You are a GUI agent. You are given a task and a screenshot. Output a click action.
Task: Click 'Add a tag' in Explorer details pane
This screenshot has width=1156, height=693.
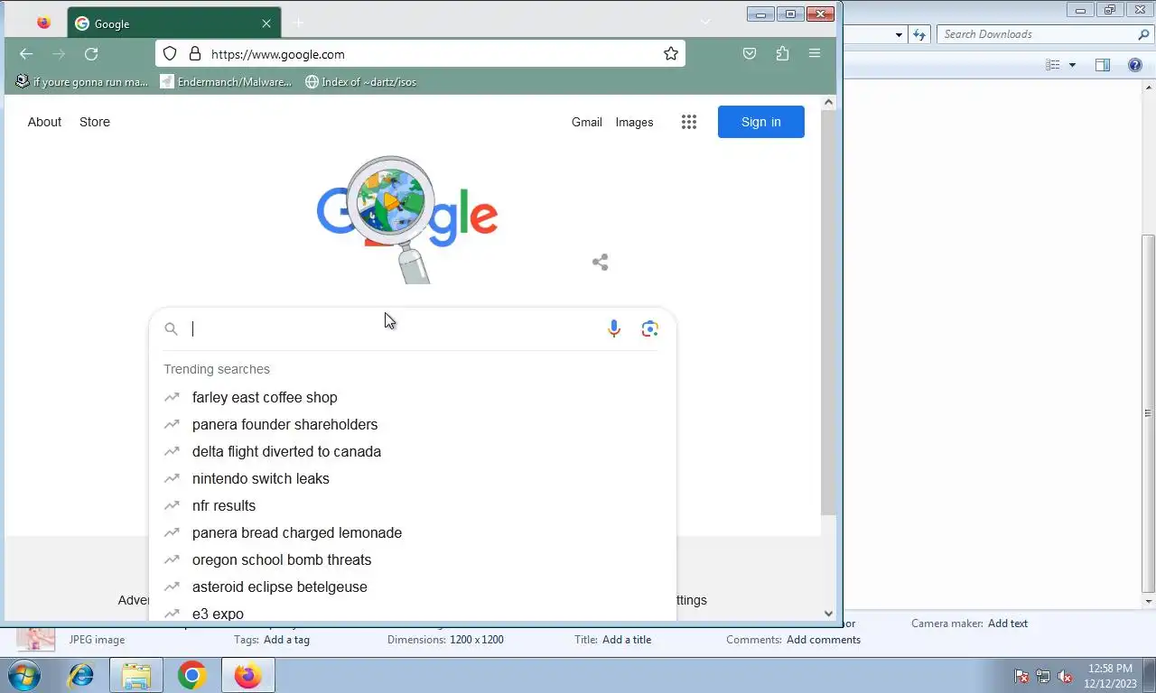pos(286,640)
